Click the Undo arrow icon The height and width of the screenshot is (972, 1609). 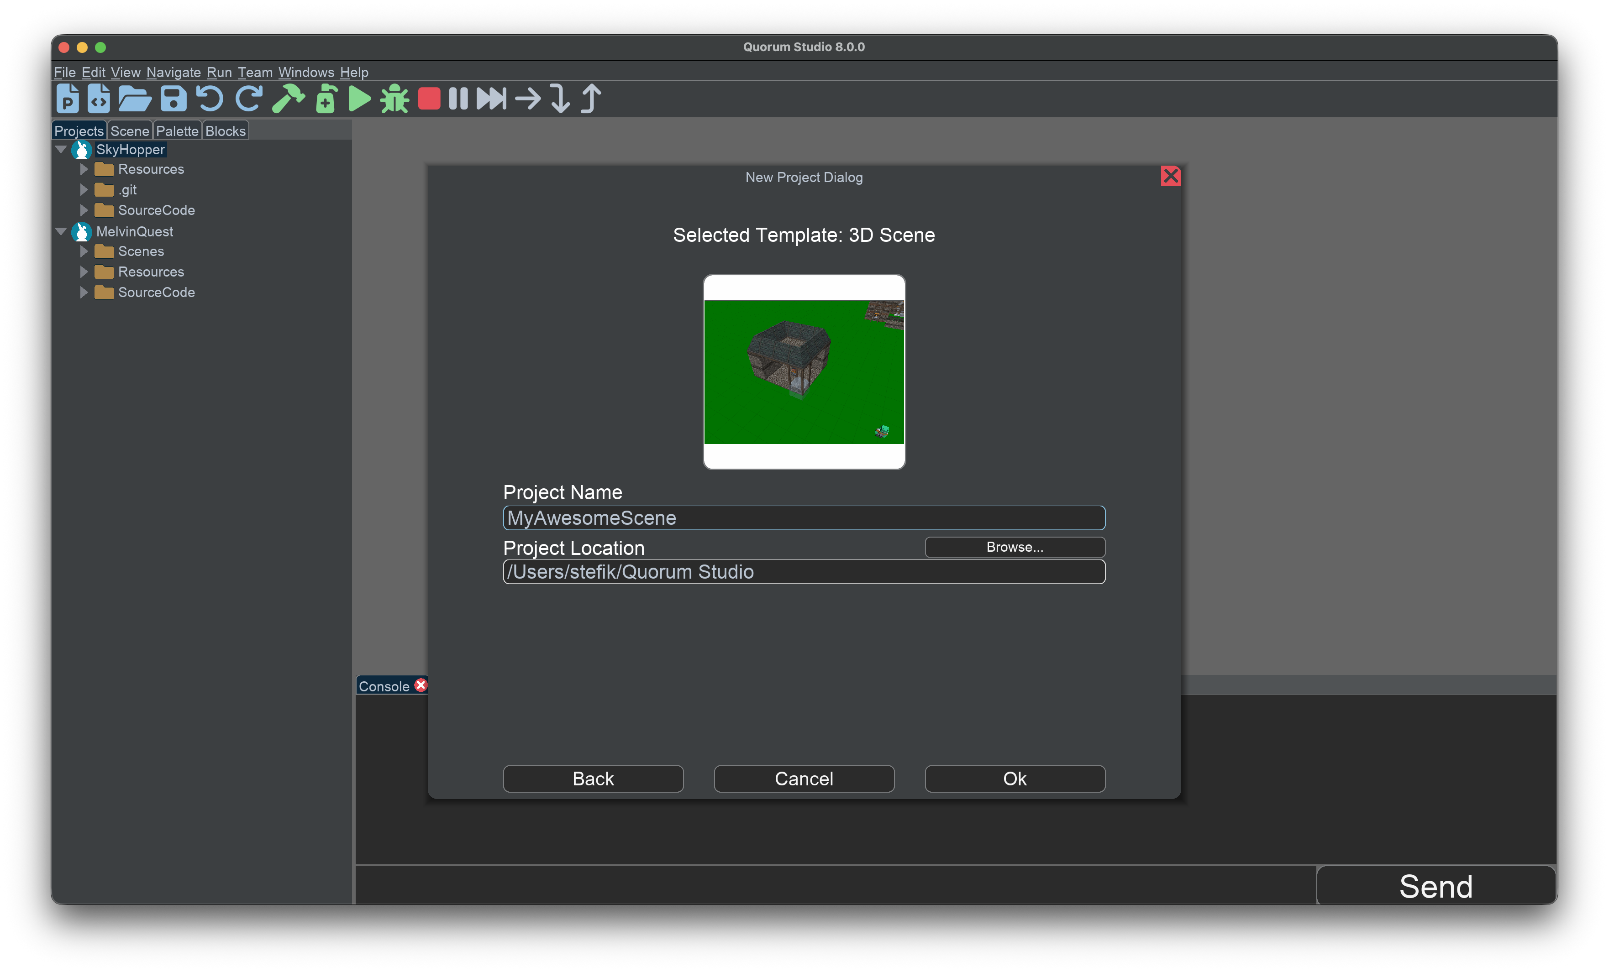[210, 99]
